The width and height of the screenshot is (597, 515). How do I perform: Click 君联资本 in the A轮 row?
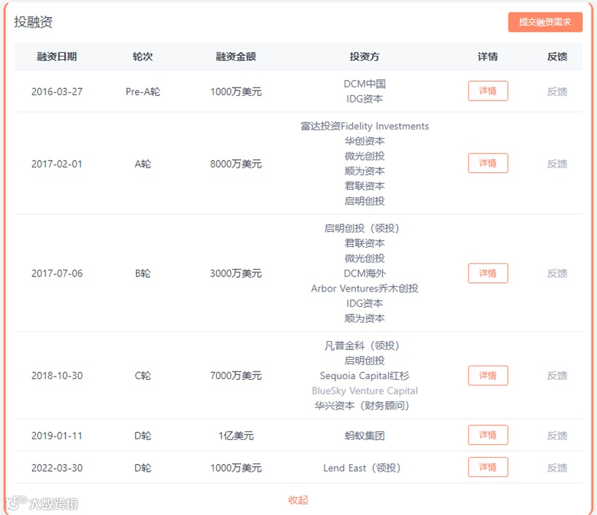coord(364,186)
